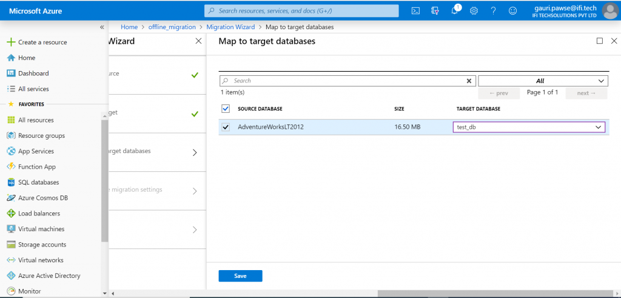Click the All resources grid icon
This screenshot has width=621, height=298.
(11, 120)
